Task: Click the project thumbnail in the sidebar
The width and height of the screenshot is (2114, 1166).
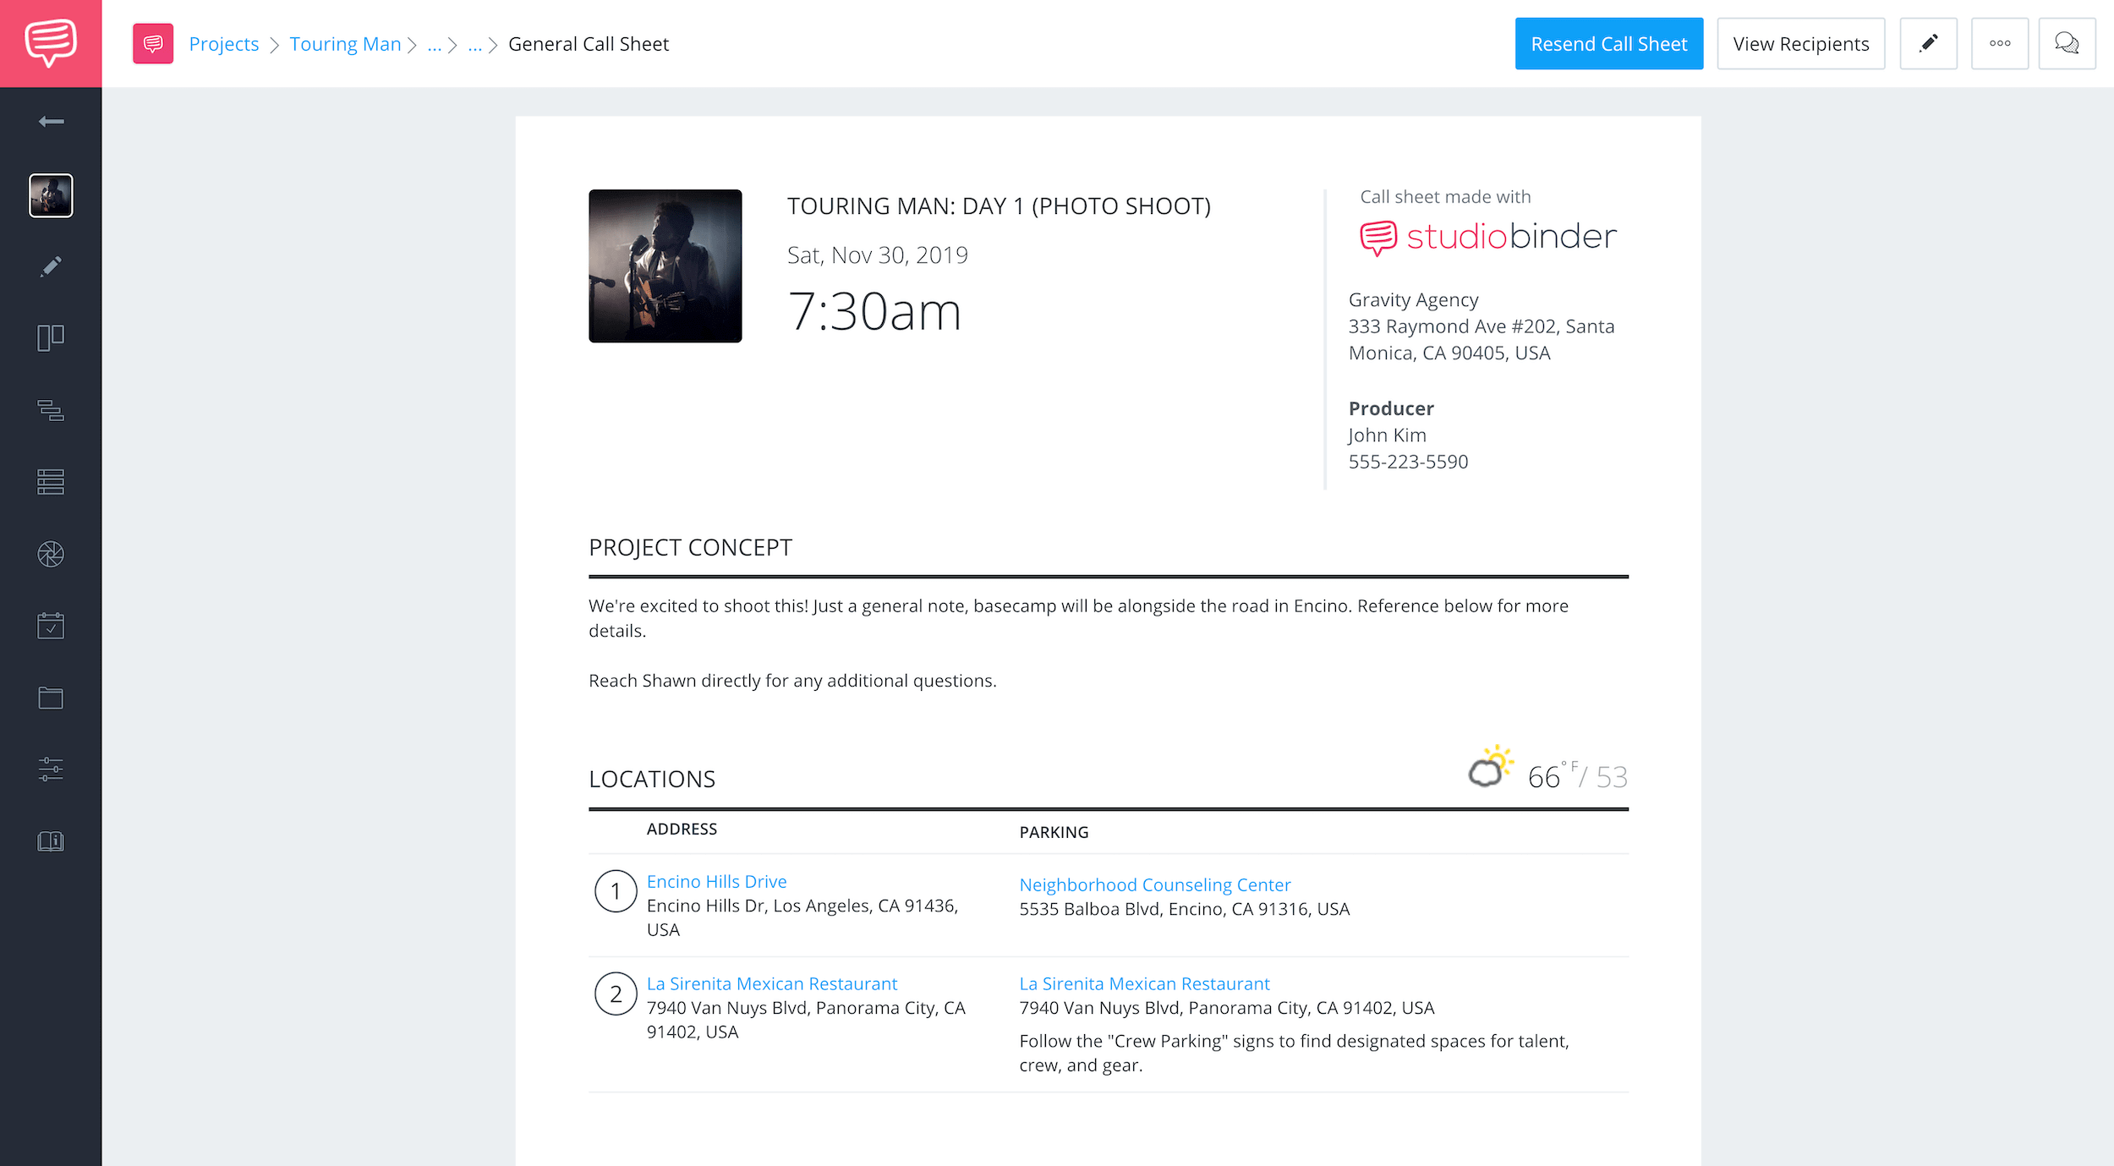Action: point(51,195)
